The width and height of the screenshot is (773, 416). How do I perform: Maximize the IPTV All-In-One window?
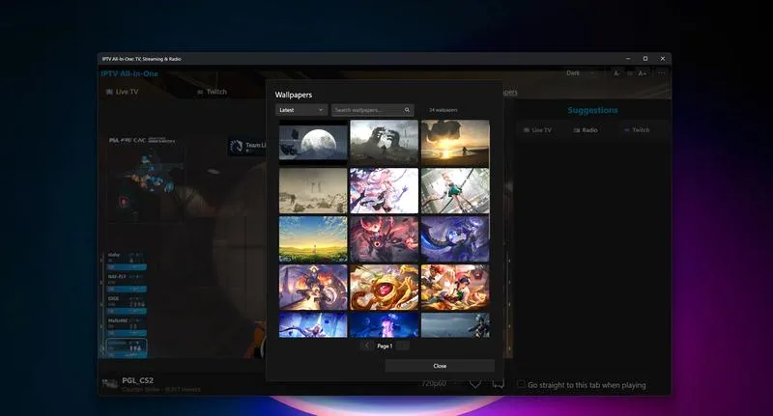(645, 59)
